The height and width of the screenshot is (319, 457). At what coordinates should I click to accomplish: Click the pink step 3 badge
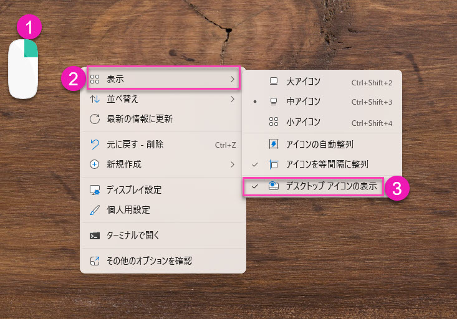[x=397, y=189]
